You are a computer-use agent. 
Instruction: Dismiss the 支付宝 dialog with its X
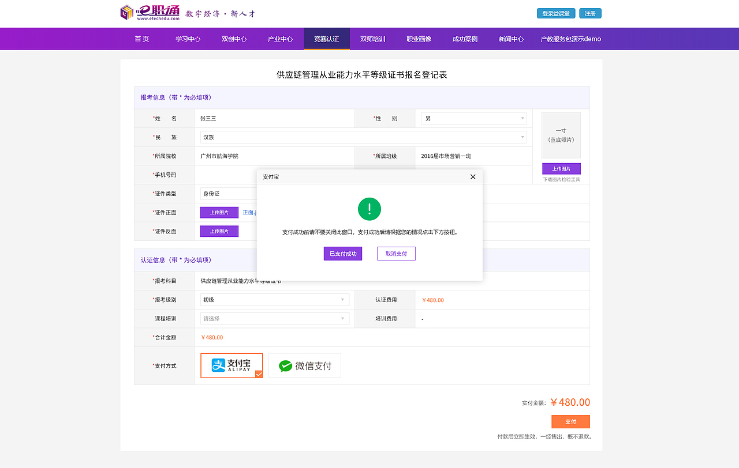click(473, 177)
